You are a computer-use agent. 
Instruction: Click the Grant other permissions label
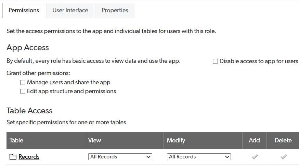click(x=38, y=73)
